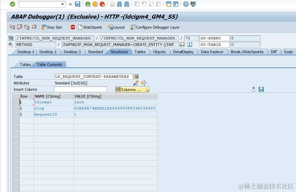Click the Save diskette icon in top toolbar
Viewport: 296px width, 192px height.
click(x=78, y=4)
